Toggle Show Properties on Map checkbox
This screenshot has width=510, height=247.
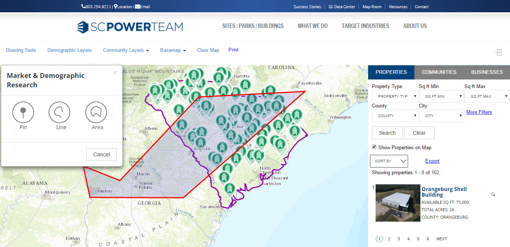click(x=374, y=147)
